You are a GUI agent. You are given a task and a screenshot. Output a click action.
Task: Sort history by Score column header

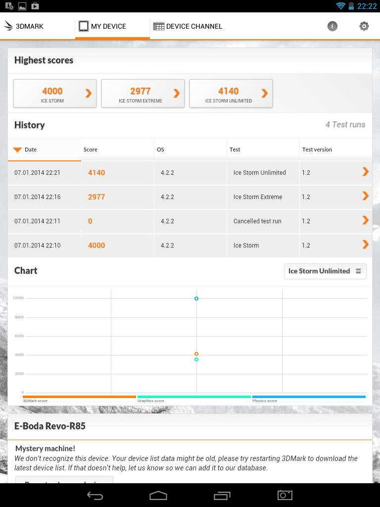click(118, 150)
